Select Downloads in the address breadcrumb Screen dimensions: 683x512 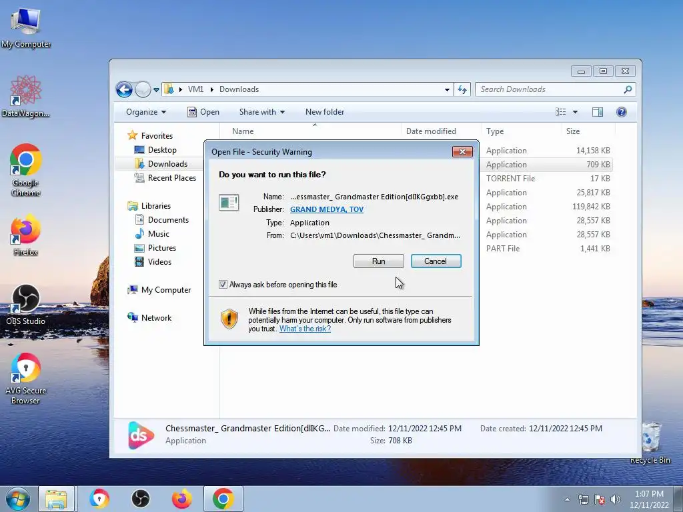click(x=239, y=89)
